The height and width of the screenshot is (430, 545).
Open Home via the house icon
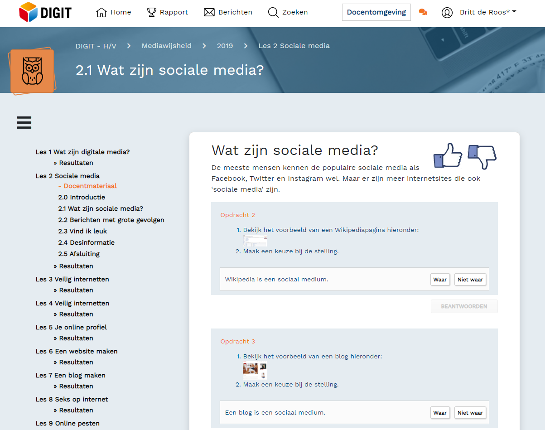coord(101,12)
